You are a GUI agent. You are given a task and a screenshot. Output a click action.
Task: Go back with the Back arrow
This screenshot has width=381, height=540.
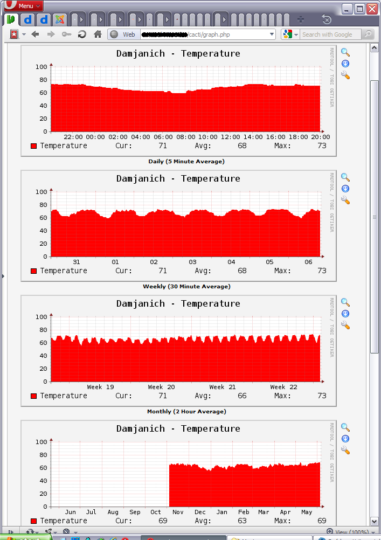coord(35,34)
